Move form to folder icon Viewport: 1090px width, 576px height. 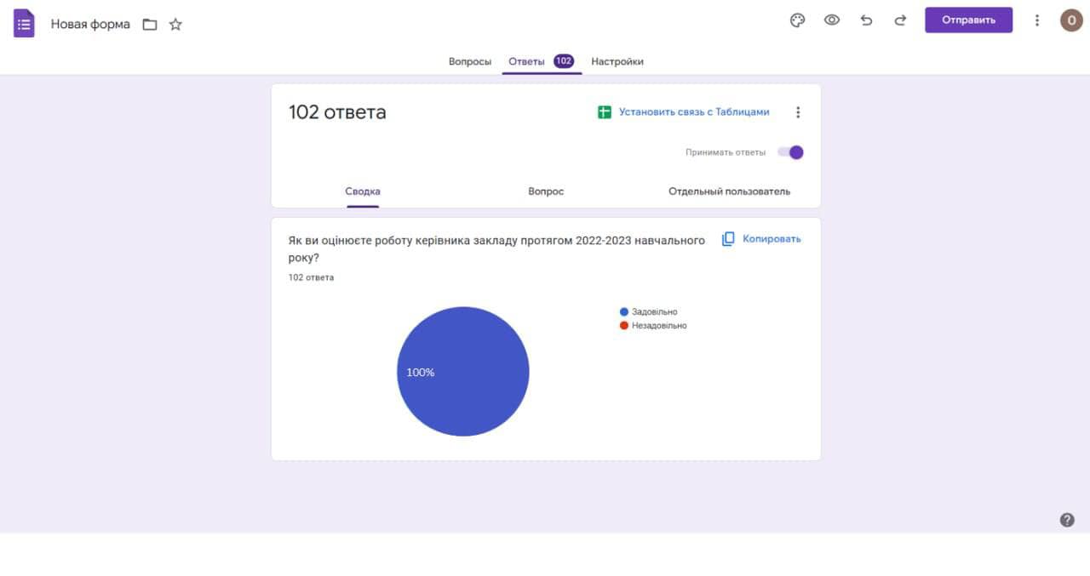pos(150,25)
